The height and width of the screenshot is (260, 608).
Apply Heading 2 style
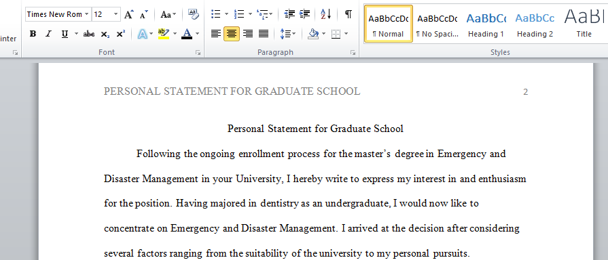coord(535,24)
